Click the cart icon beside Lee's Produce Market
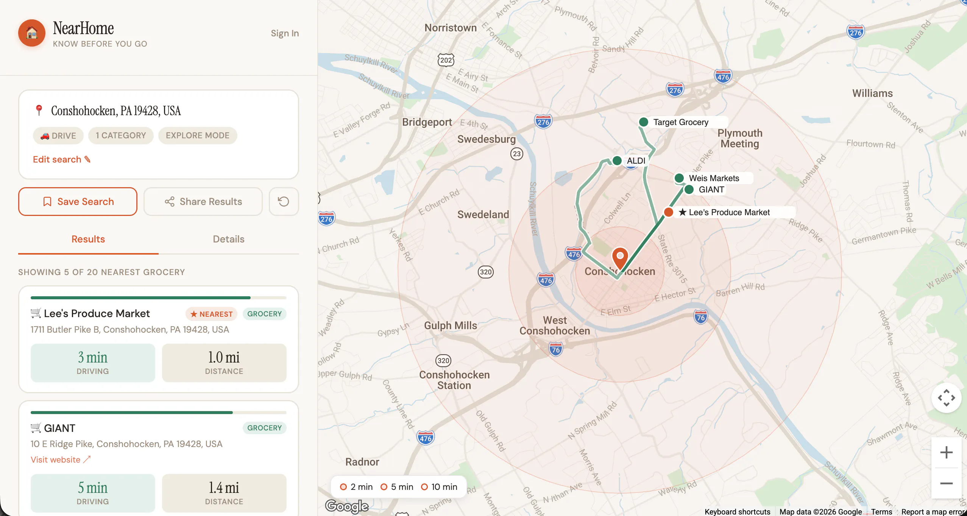967x516 pixels. pyautogui.click(x=36, y=313)
